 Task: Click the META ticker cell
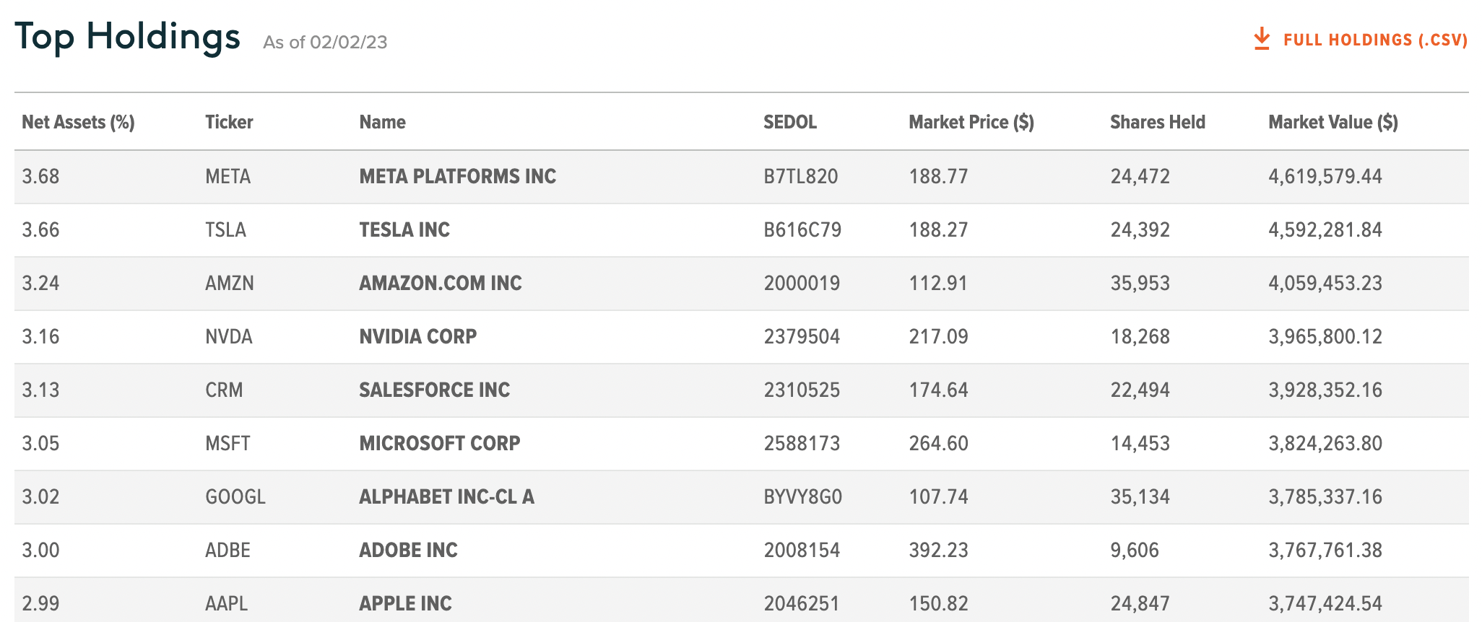228,176
